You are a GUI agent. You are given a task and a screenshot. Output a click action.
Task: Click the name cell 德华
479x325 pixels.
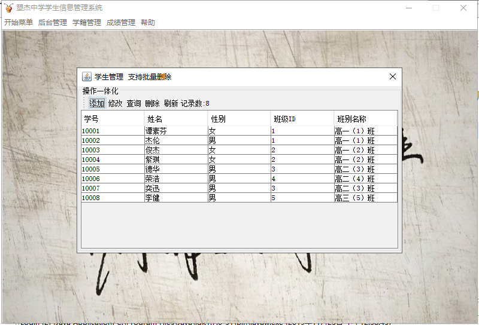(176, 169)
